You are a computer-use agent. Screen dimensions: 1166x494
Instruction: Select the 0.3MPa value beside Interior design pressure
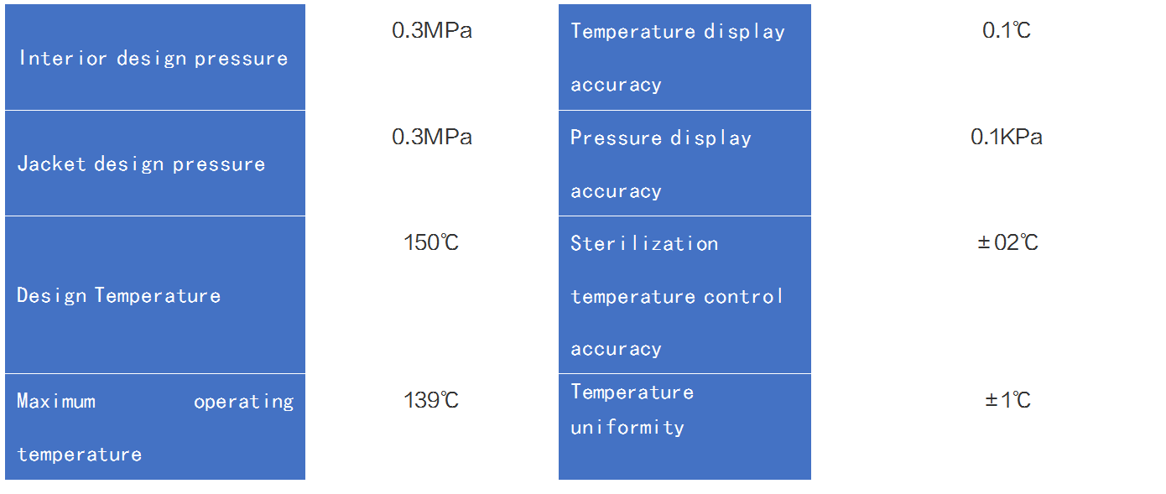click(432, 31)
